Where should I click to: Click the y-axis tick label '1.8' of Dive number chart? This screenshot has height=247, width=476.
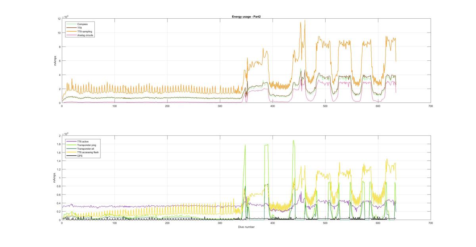coord(58,144)
